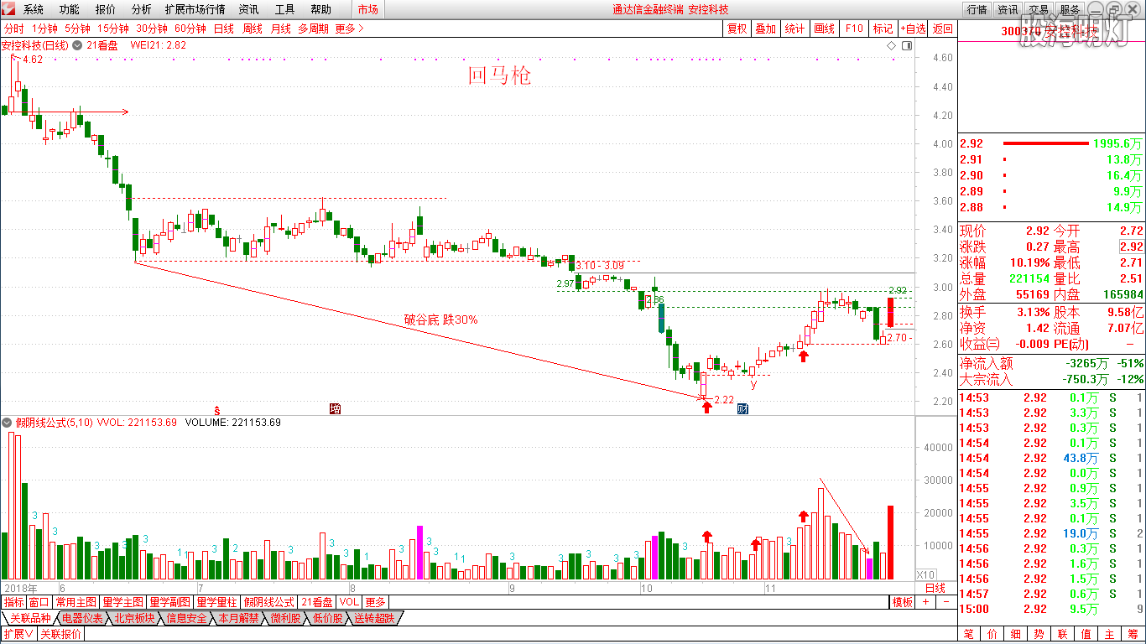This screenshot has height=644, width=1146.
Task: Click the 行情 button at top right
Action: tap(977, 9)
